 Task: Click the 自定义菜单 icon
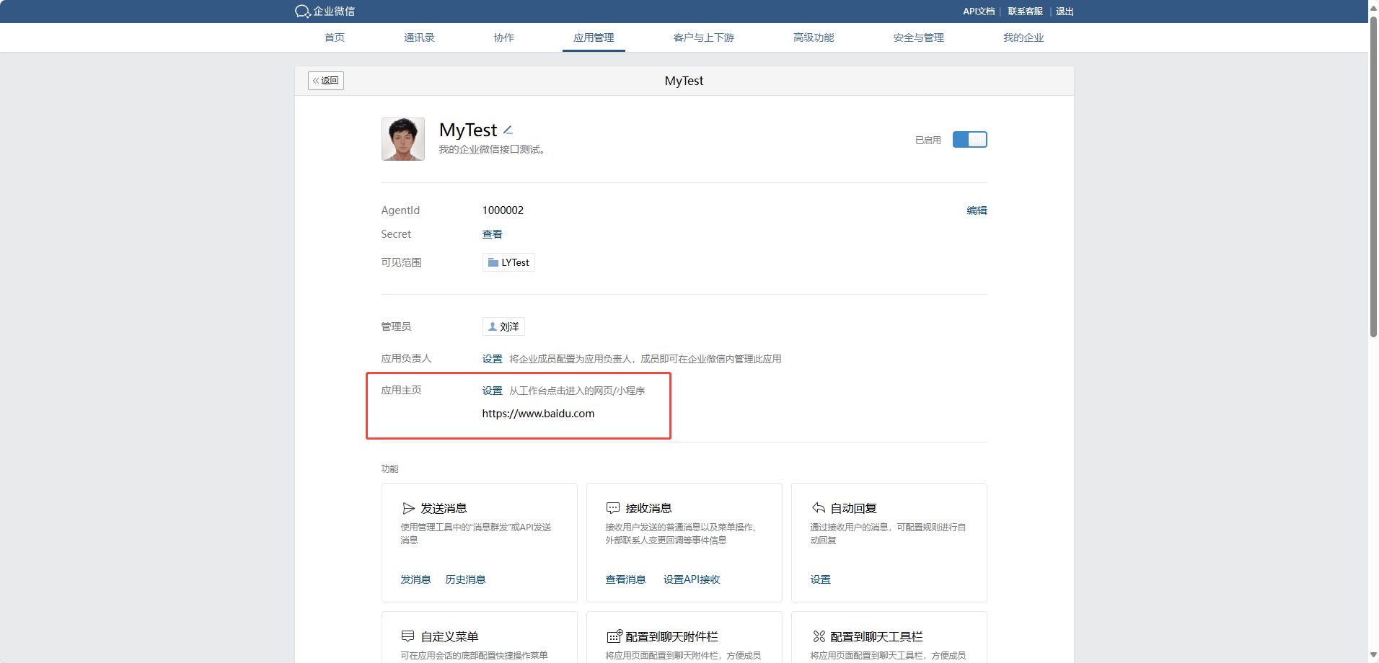(407, 636)
